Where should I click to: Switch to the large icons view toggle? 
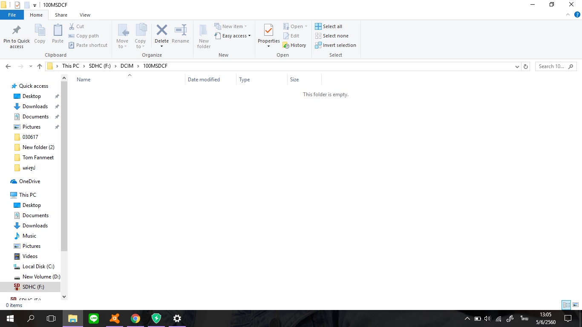pyautogui.click(x=576, y=305)
